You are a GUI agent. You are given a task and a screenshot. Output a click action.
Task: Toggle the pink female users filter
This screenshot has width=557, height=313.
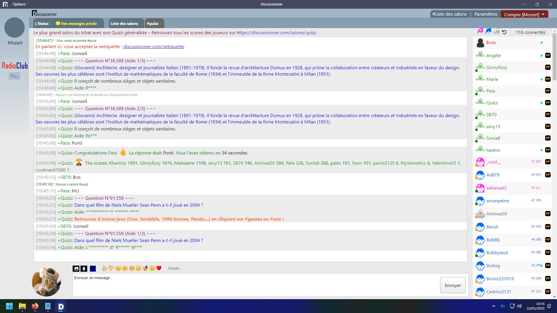coord(480,31)
